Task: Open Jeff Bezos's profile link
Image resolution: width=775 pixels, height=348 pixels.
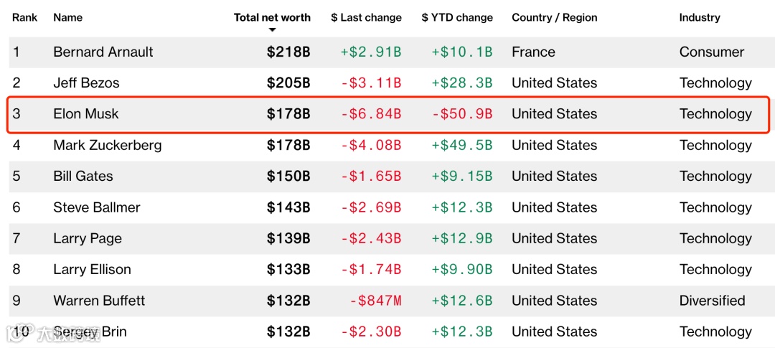Action: point(86,83)
